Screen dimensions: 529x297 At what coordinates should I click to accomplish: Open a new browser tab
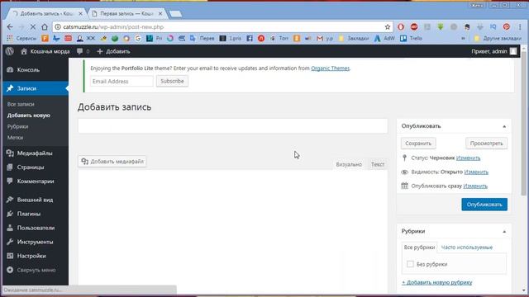coord(175,14)
